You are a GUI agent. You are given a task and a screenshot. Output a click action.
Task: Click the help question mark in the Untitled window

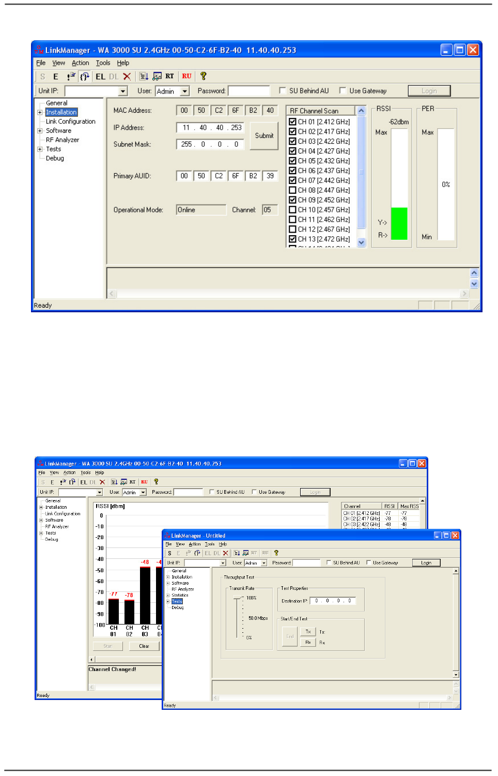click(x=276, y=553)
